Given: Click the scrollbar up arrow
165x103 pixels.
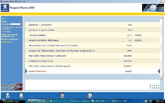Looking at the screenshot, I should [x=161, y=18].
